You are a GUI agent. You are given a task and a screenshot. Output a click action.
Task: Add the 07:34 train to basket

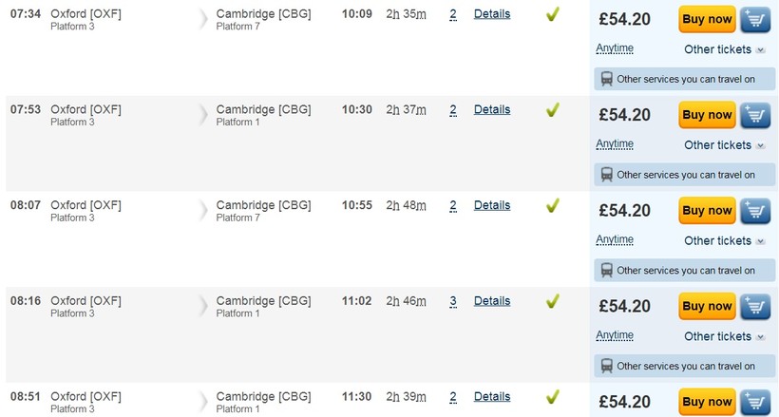(x=755, y=19)
